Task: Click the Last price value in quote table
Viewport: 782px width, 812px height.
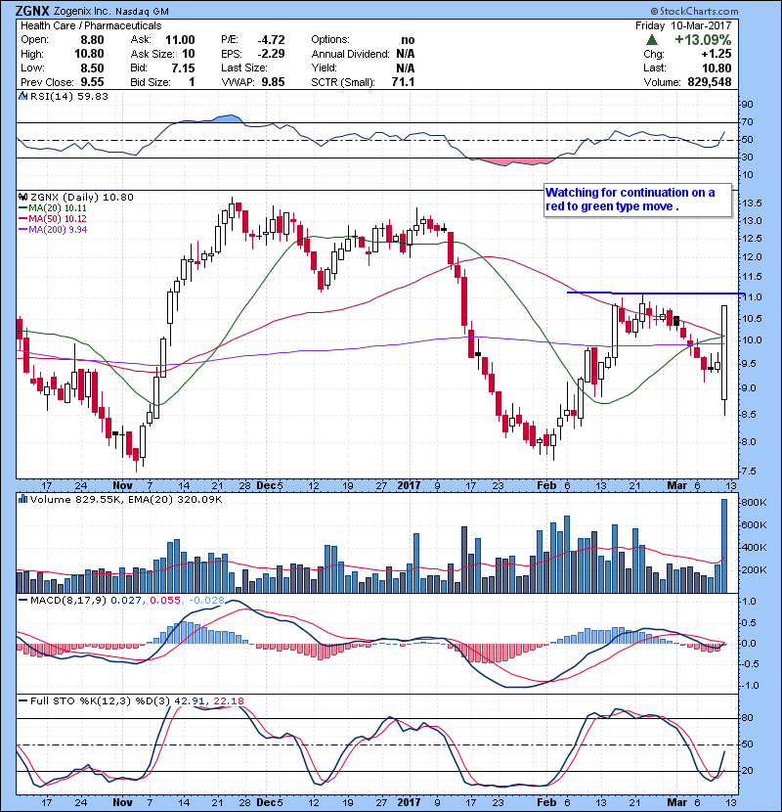Action: [717, 68]
